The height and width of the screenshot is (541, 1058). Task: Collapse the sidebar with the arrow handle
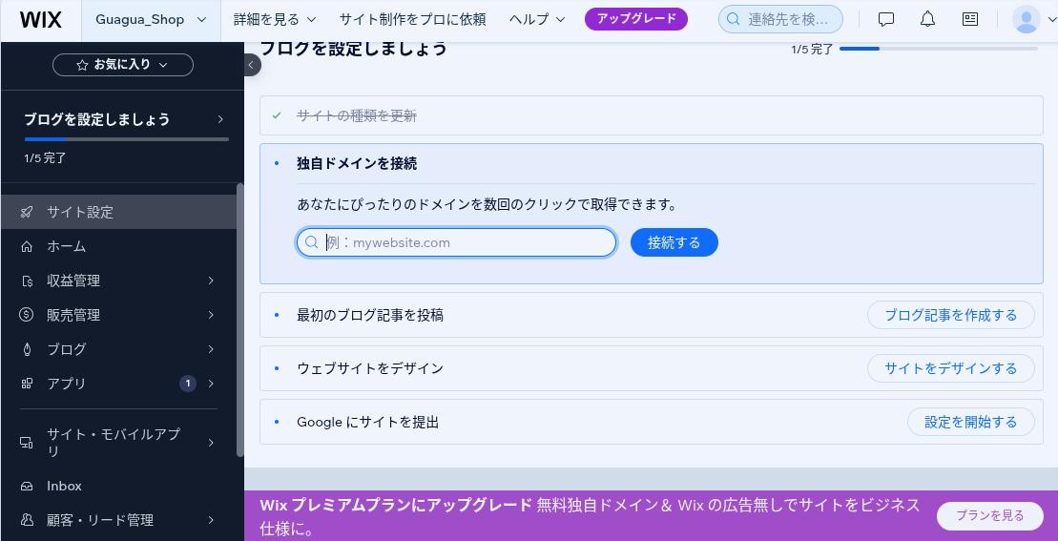251,65
